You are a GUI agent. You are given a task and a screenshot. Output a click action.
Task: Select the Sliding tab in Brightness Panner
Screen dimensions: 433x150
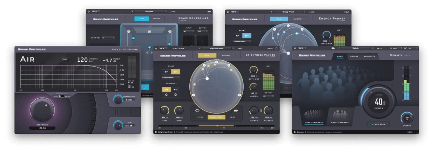click(226, 55)
